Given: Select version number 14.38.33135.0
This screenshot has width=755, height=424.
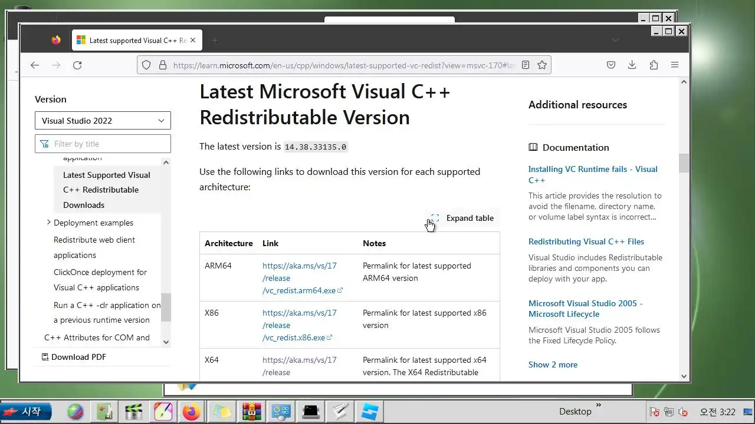Looking at the screenshot, I should pos(316,147).
